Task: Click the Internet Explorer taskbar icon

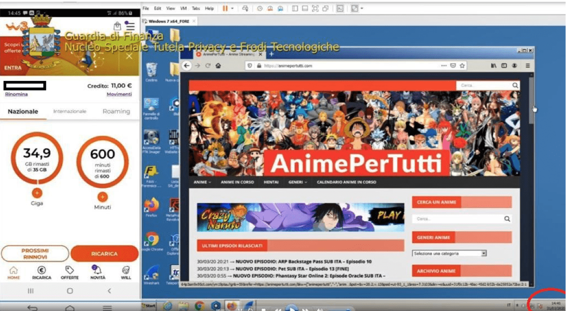Action: (x=168, y=306)
